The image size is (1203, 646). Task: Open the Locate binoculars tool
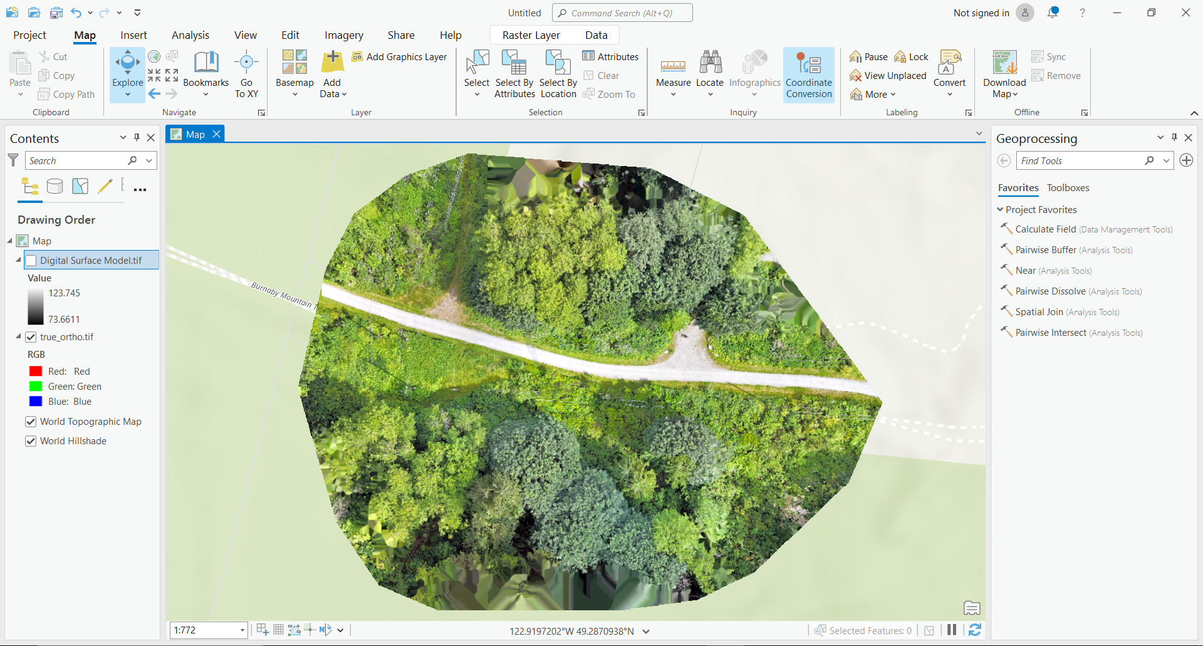(710, 63)
